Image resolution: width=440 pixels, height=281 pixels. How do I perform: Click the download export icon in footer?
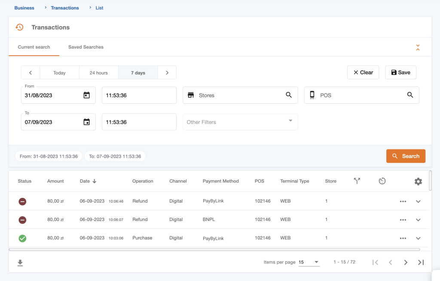20,262
